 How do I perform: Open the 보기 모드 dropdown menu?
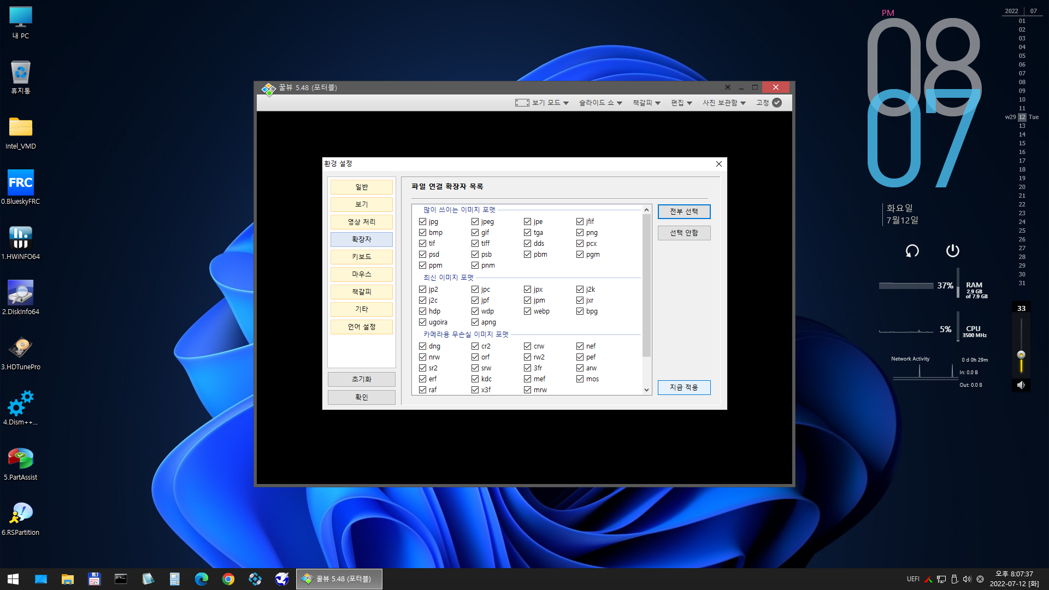[x=542, y=103]
